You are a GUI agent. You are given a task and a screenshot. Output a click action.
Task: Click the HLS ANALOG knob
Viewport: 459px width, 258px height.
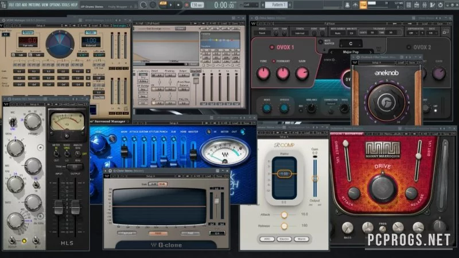pyautogui.click(x=78, y=154)
